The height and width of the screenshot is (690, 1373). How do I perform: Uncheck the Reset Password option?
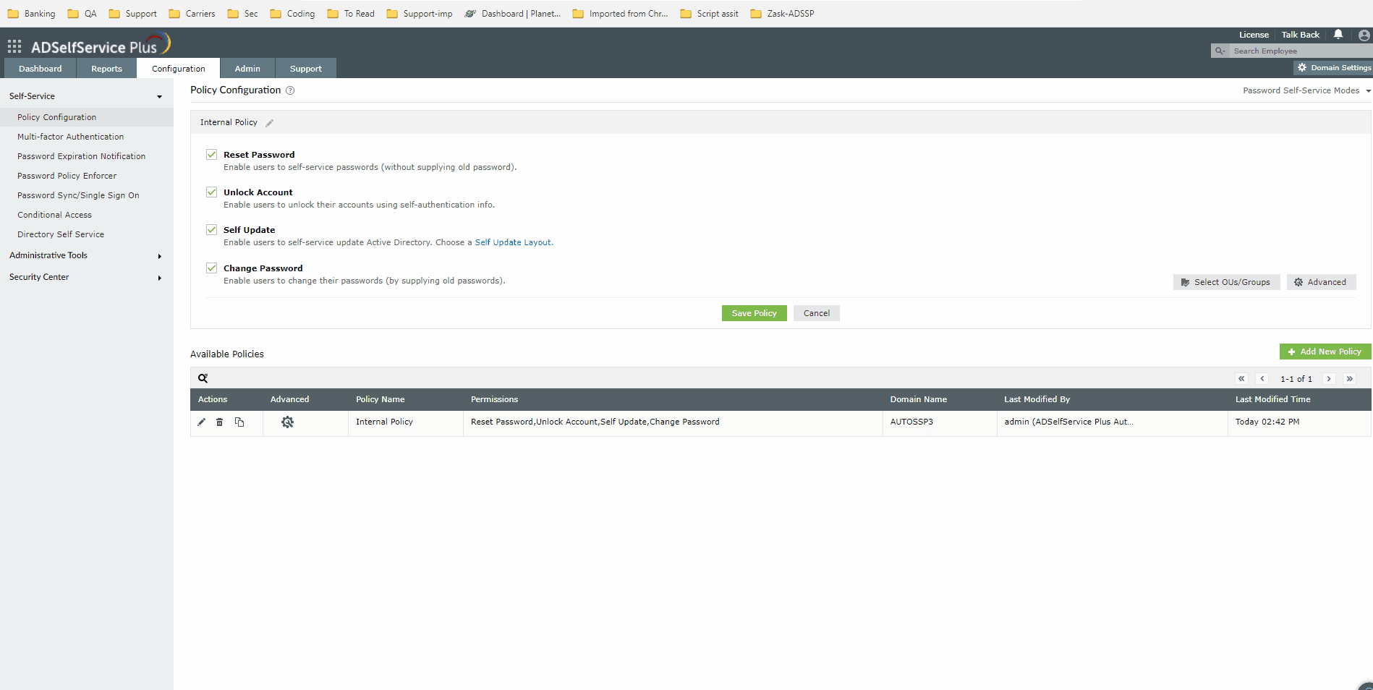click(211, 154)
